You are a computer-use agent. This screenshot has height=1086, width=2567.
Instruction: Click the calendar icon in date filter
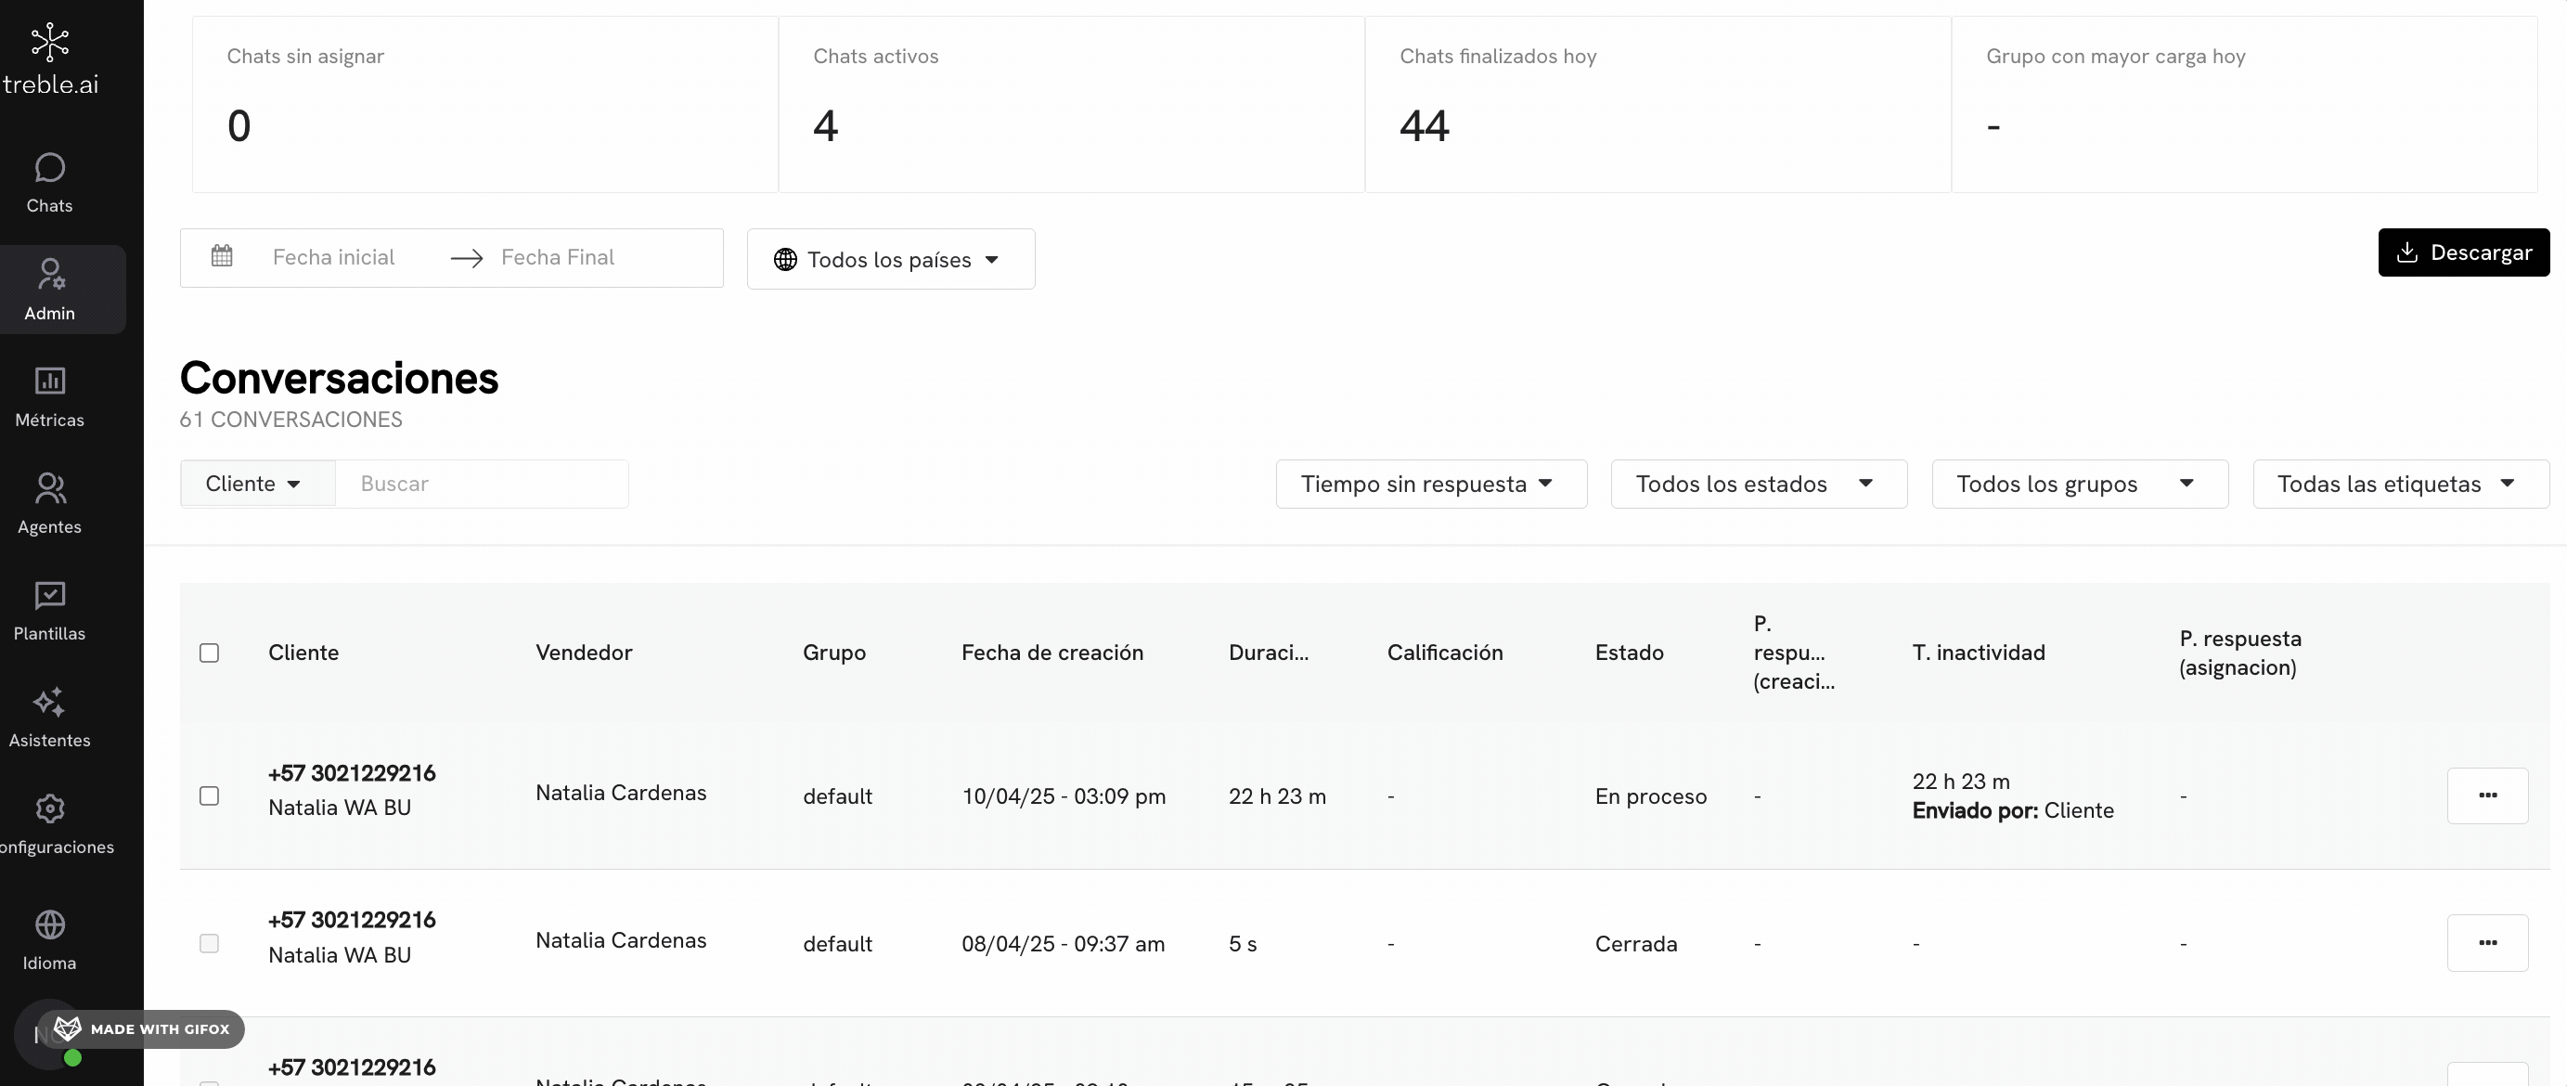point(221,257)
